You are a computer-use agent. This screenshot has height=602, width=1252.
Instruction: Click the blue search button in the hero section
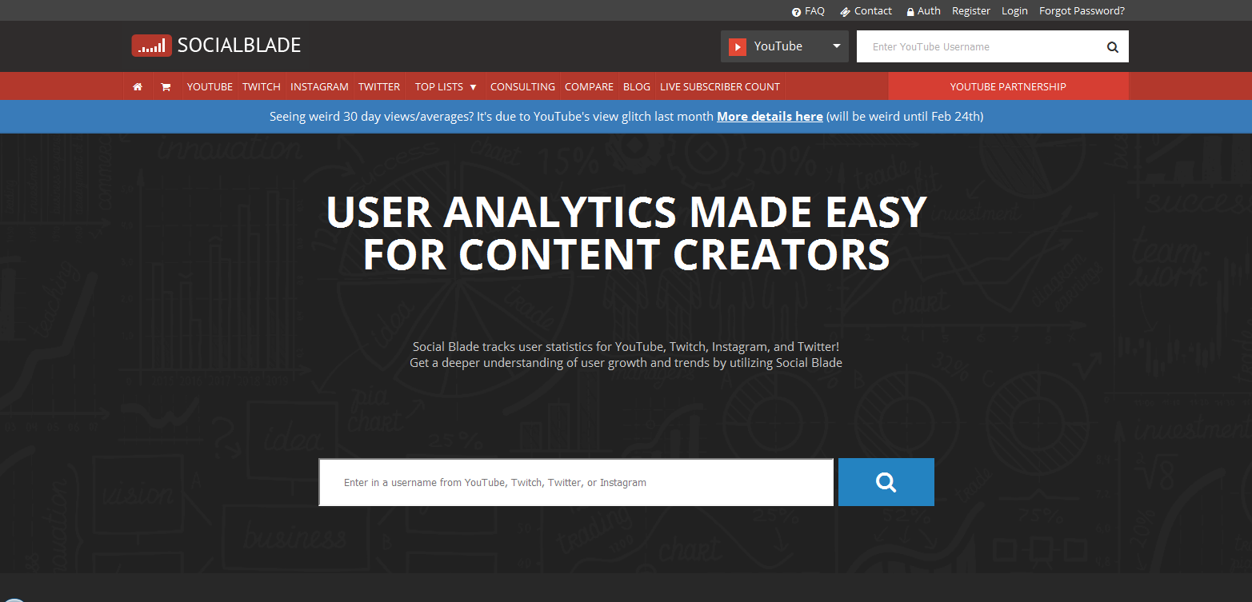tap(886, 482)
